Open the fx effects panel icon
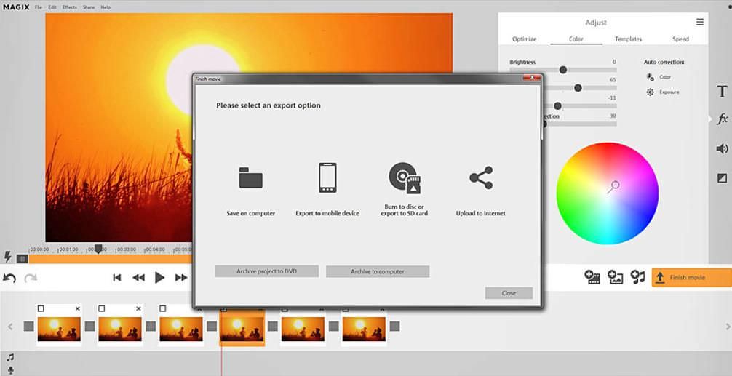Viewport: 732px width, 376px height. 722,119
